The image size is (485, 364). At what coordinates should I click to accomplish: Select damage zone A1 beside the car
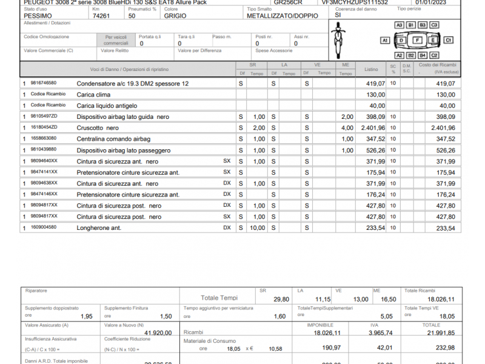pyautogui.click(x=385, y=40)
